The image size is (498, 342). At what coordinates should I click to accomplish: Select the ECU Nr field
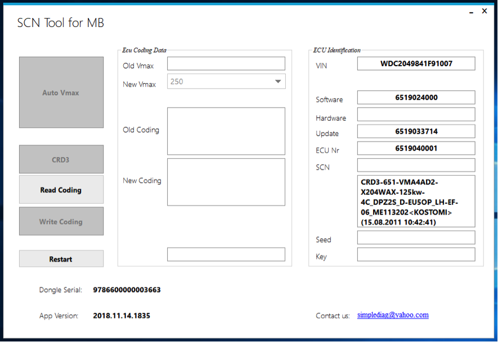[x=416, y=148]
